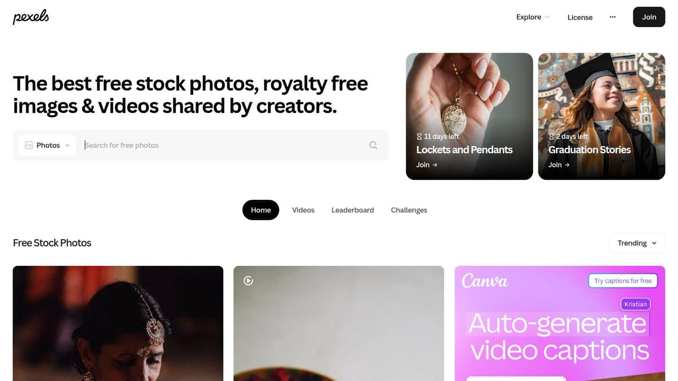This screenshot has height=381, width=678.
Task: Select the Challenges tab
Action: (409, 210)
